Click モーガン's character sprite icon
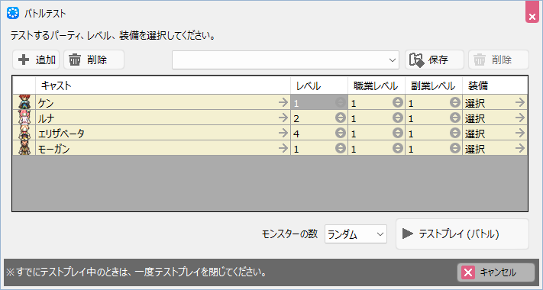 (24, 148)
